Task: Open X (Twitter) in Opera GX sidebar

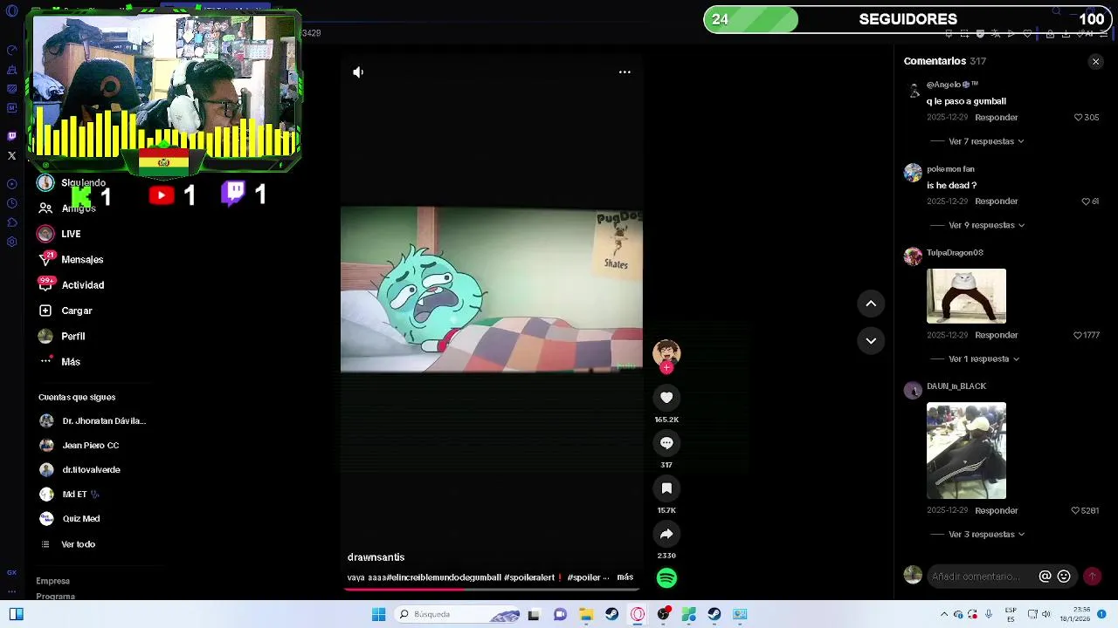Action: click(x=12, y=156)
